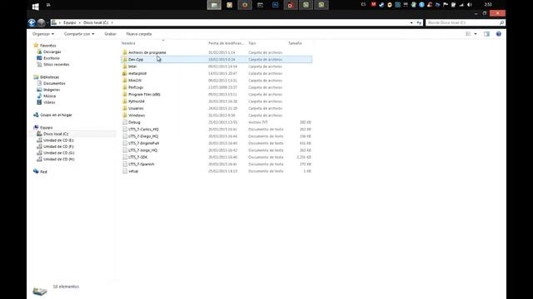This screenshot has height=299, width=533.
Task: Click the Steam tray icon
Action: (381, 5)
